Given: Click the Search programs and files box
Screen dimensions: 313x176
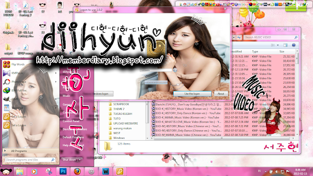Looking at the screenshot, I should [x=30, y=160].
